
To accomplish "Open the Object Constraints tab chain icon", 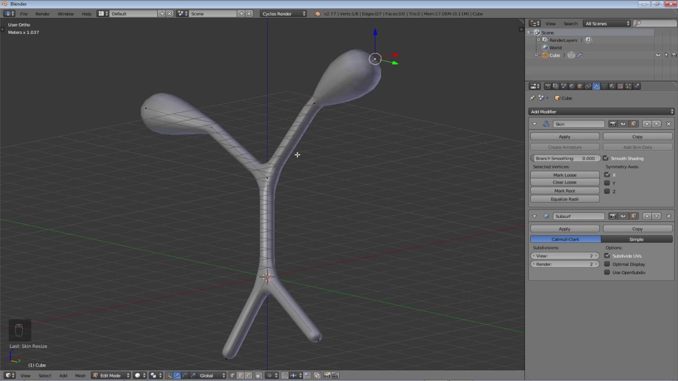I will (x=588, y=86).
